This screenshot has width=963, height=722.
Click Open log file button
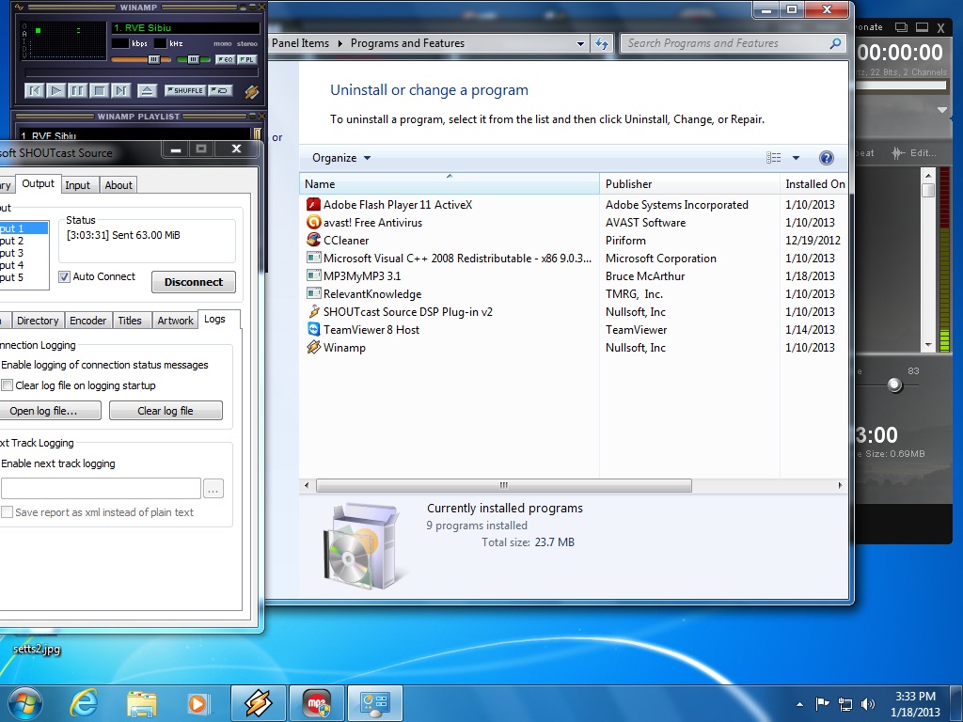coord(48,411)
